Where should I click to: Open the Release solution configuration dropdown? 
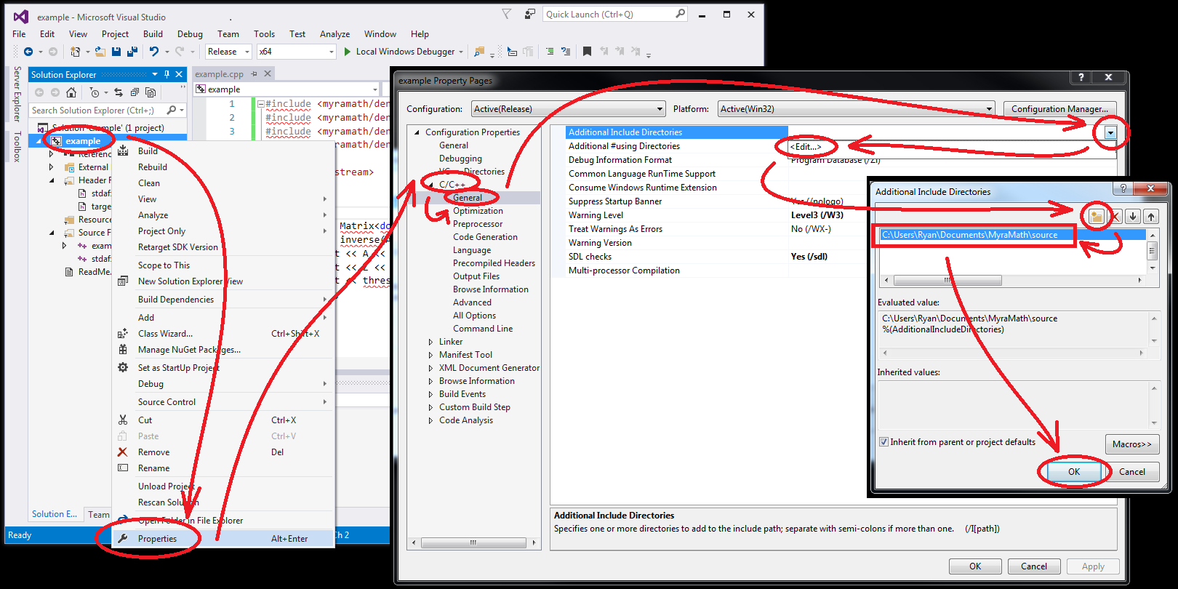point(228,52)
